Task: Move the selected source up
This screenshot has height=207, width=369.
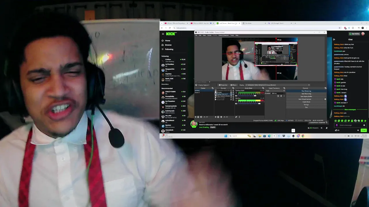Action: click(224, 117)
